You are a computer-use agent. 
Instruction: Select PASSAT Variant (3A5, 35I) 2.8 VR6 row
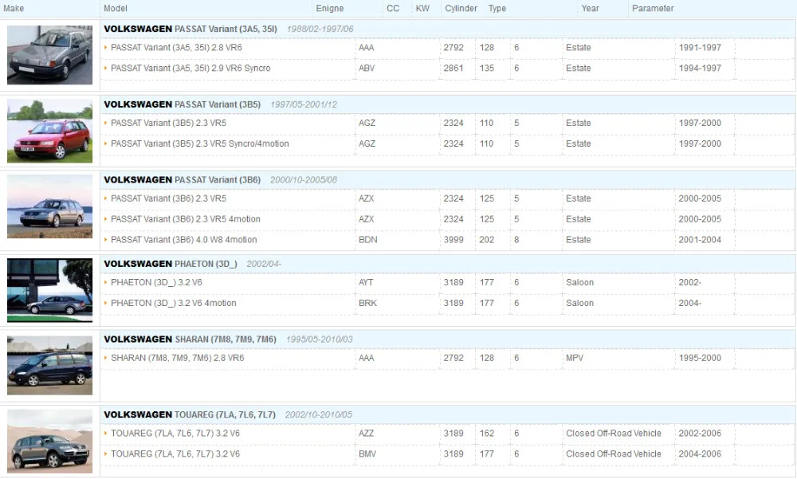click(447, 48)
